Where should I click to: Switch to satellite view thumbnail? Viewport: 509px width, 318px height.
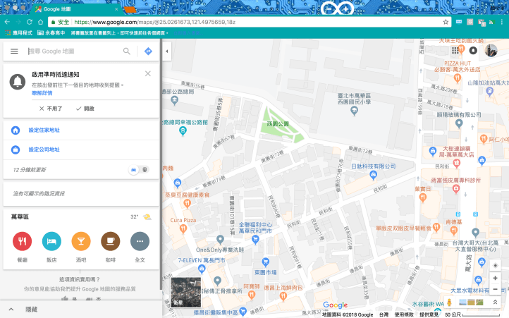coord(186,293)
